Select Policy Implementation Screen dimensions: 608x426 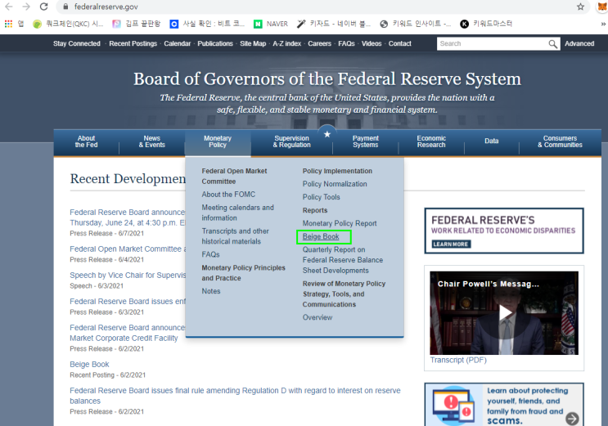coord(337,171)
